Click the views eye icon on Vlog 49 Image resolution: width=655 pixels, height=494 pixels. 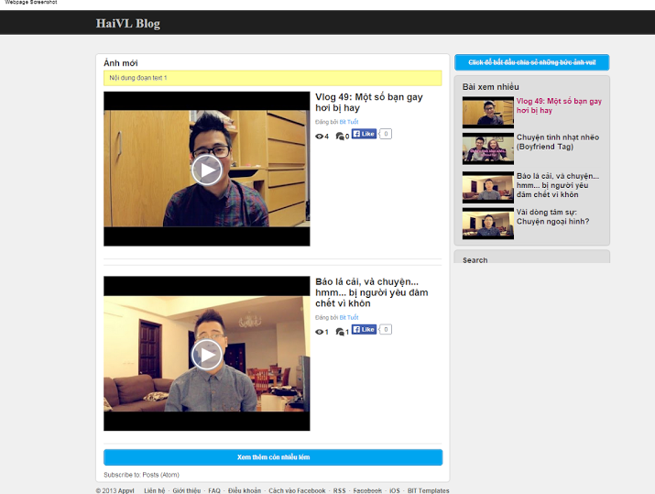point(320,137)
